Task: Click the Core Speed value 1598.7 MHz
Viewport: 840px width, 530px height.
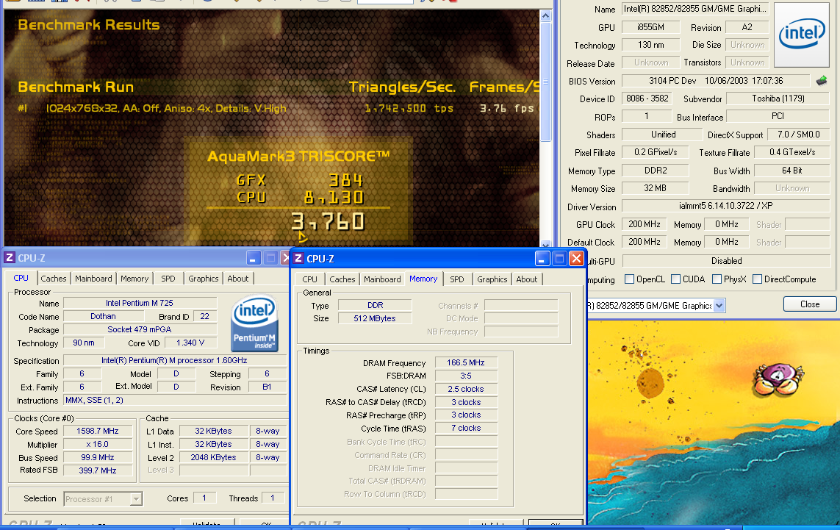Action: tap(98, 431)
